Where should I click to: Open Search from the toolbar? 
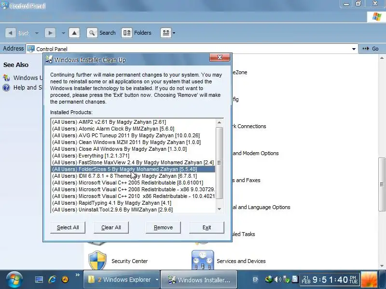tap(101, 33)
